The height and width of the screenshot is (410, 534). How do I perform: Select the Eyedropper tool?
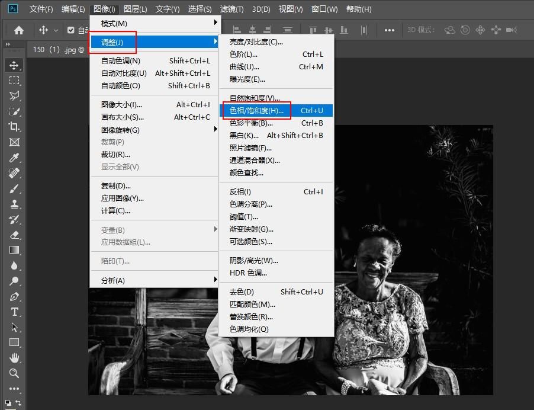(x=14, y=158)
